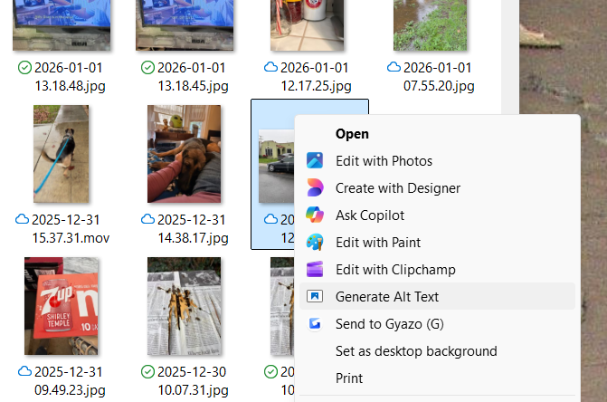Image resolution: width=607 pixels, height=402 pixels.
Task: Click file name 2025-12-31 15.37.31.mov
Action: tap(71, 228)
